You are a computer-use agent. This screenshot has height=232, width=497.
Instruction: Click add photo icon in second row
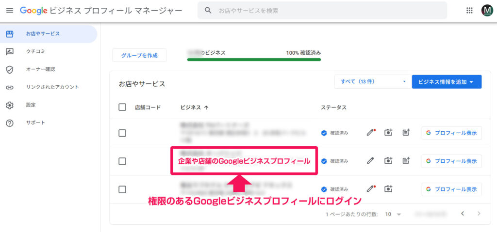click(x=388, y=161)
